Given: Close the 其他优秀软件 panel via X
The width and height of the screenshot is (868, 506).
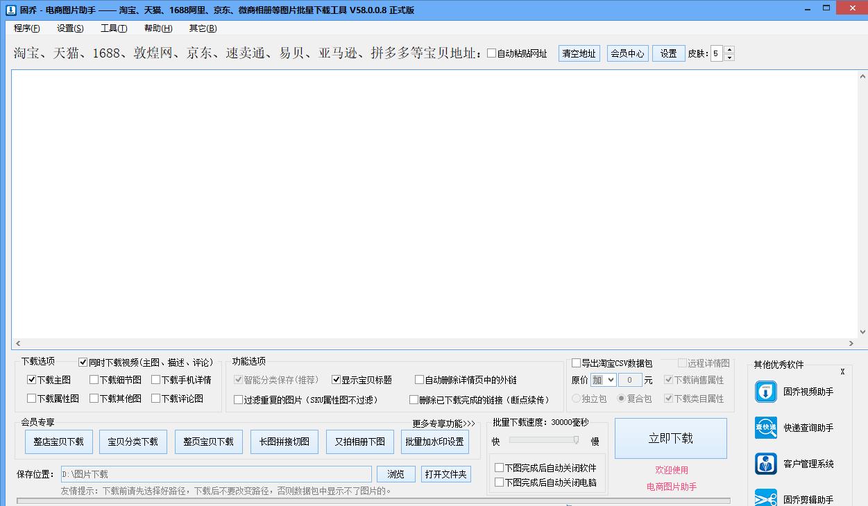Looking at the screenshot, I should point(842,372).
